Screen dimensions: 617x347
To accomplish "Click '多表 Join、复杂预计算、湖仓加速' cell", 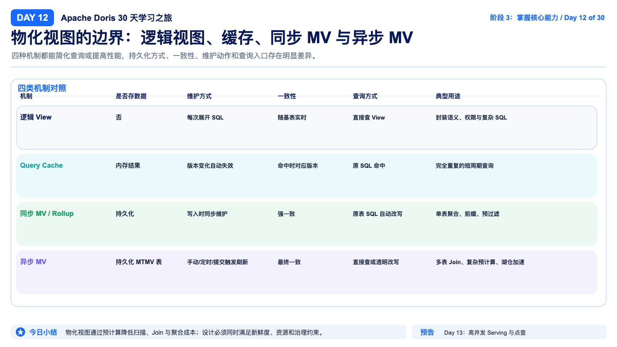I will [480, 262].
